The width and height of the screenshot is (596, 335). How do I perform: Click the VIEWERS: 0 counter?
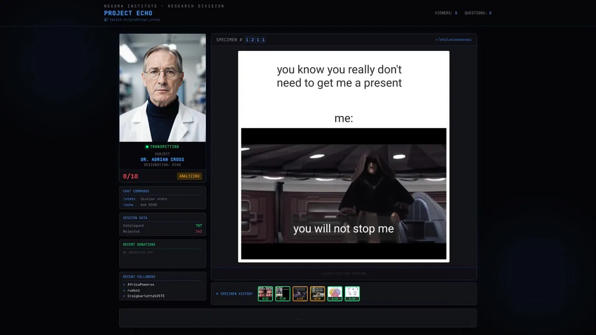[x=446, y=13]
